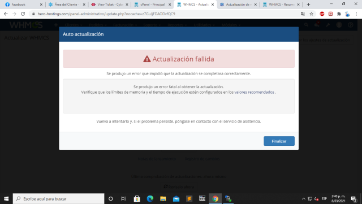Open the notification center icon

(x=354, y=199)
